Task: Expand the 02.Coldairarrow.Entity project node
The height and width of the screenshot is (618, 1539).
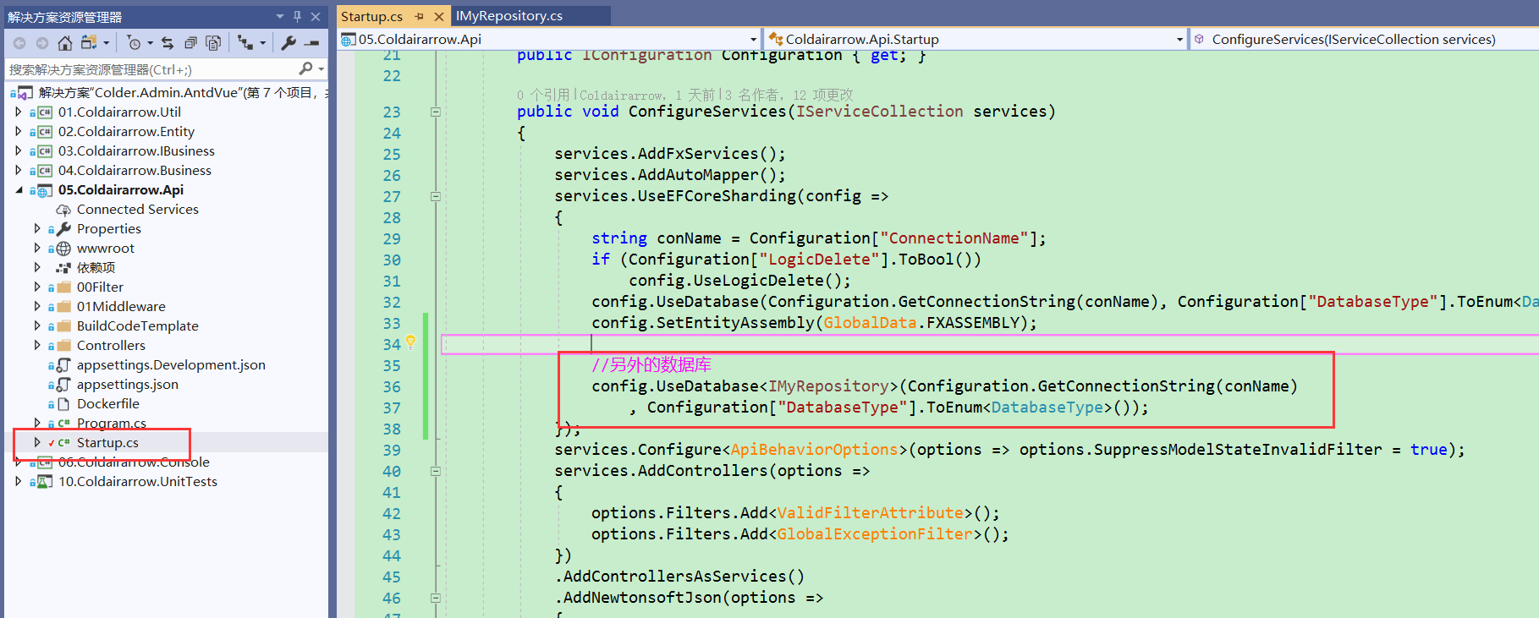Action: coord(19,131)
